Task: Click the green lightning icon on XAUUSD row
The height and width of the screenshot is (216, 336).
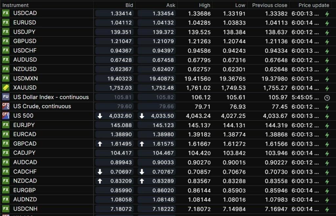Action: pos(327,88)
